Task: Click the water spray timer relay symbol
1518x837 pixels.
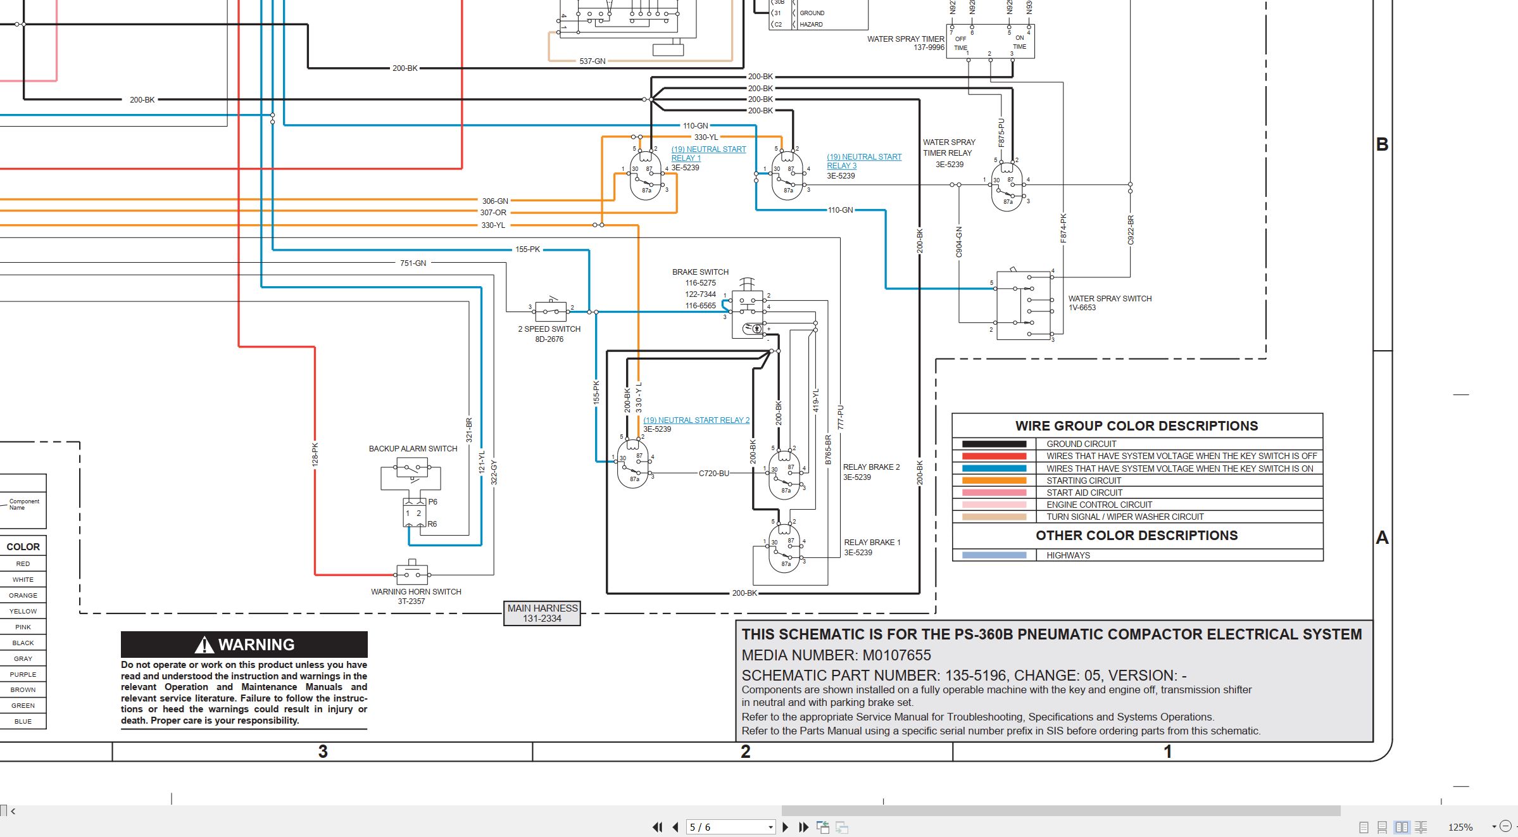Action: [x=1007, y=186]
